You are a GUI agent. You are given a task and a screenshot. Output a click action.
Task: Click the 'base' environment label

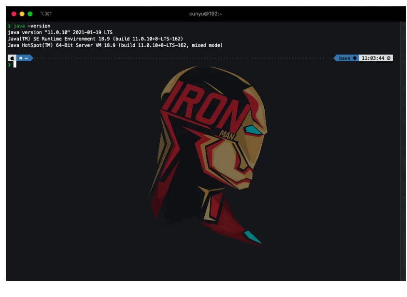click(345, 58)
